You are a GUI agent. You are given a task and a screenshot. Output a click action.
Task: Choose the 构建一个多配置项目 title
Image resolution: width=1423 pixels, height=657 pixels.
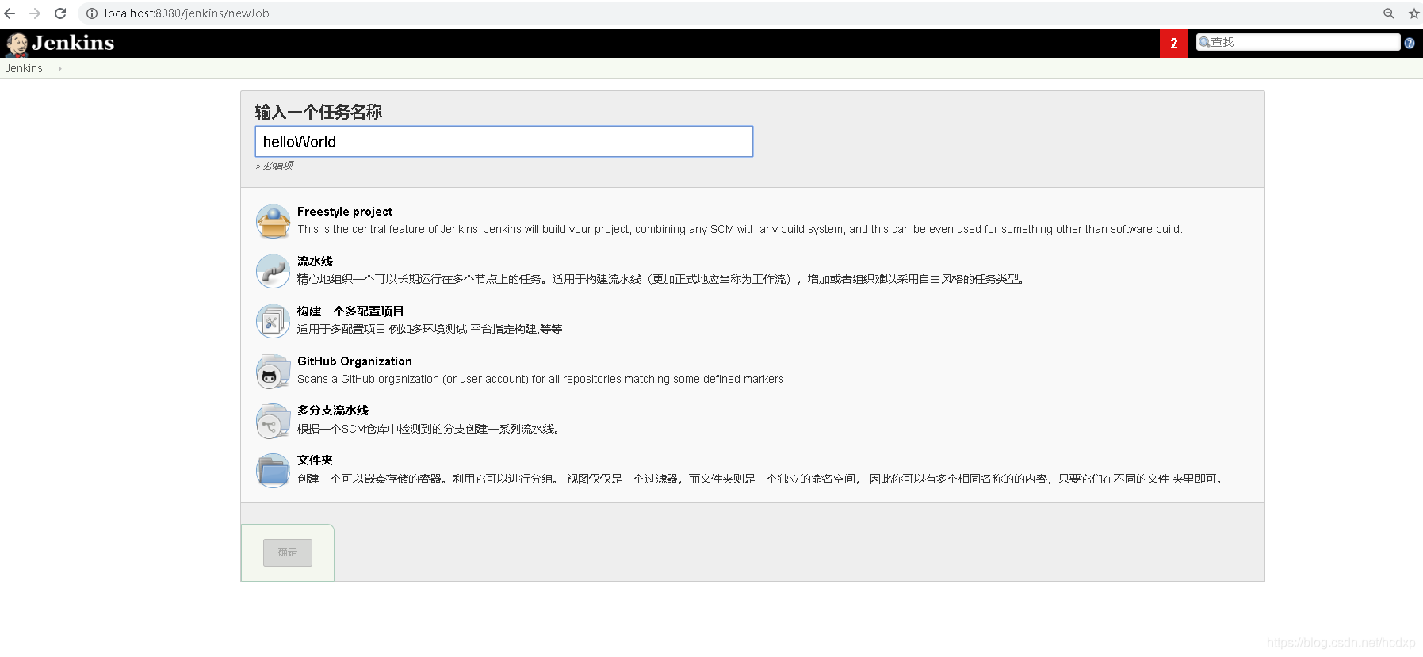coord(350,311)
